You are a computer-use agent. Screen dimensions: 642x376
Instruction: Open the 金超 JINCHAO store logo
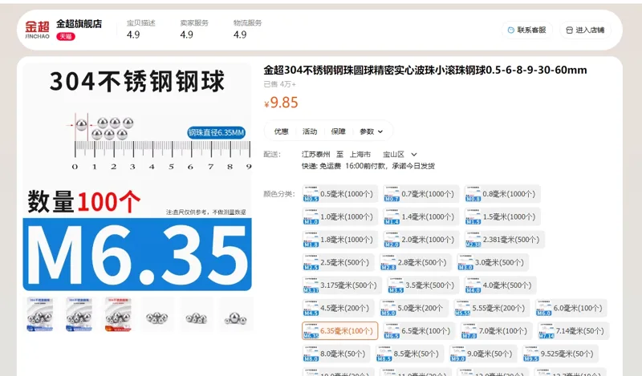pos(37,30)
